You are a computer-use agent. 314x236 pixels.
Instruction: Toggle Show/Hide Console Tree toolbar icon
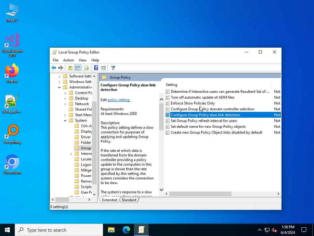click(x=78, y=68)
